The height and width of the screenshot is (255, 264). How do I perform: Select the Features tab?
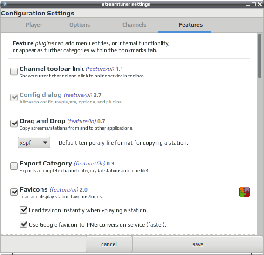click(x=190, y=25)
